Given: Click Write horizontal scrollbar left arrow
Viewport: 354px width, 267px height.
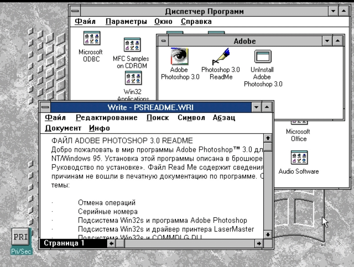Looking at the screenshot, I should 112,243.
